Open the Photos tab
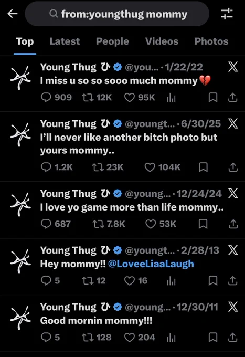 click(x=211, y=41)
